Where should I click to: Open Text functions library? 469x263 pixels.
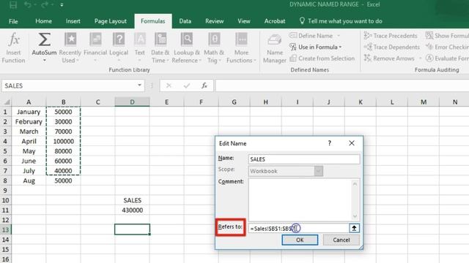click(140, 39)
